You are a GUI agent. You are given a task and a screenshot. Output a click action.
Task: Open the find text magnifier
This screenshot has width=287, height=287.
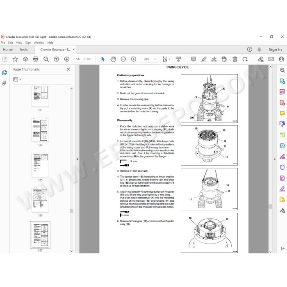(46, 59)
